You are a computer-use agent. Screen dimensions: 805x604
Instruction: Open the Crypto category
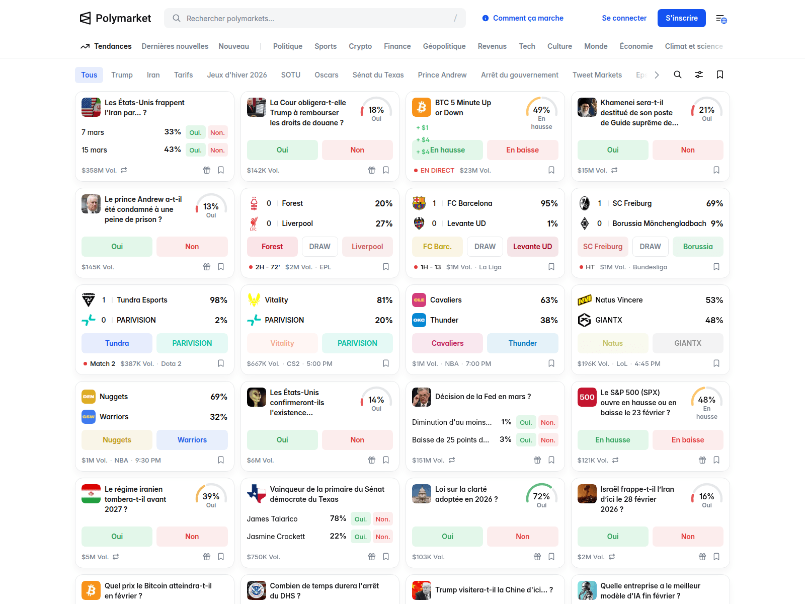point(360,46)
